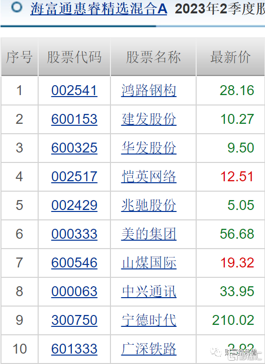
Task: Open the 广深铁路 stock name link
Action: pos(149,349)
